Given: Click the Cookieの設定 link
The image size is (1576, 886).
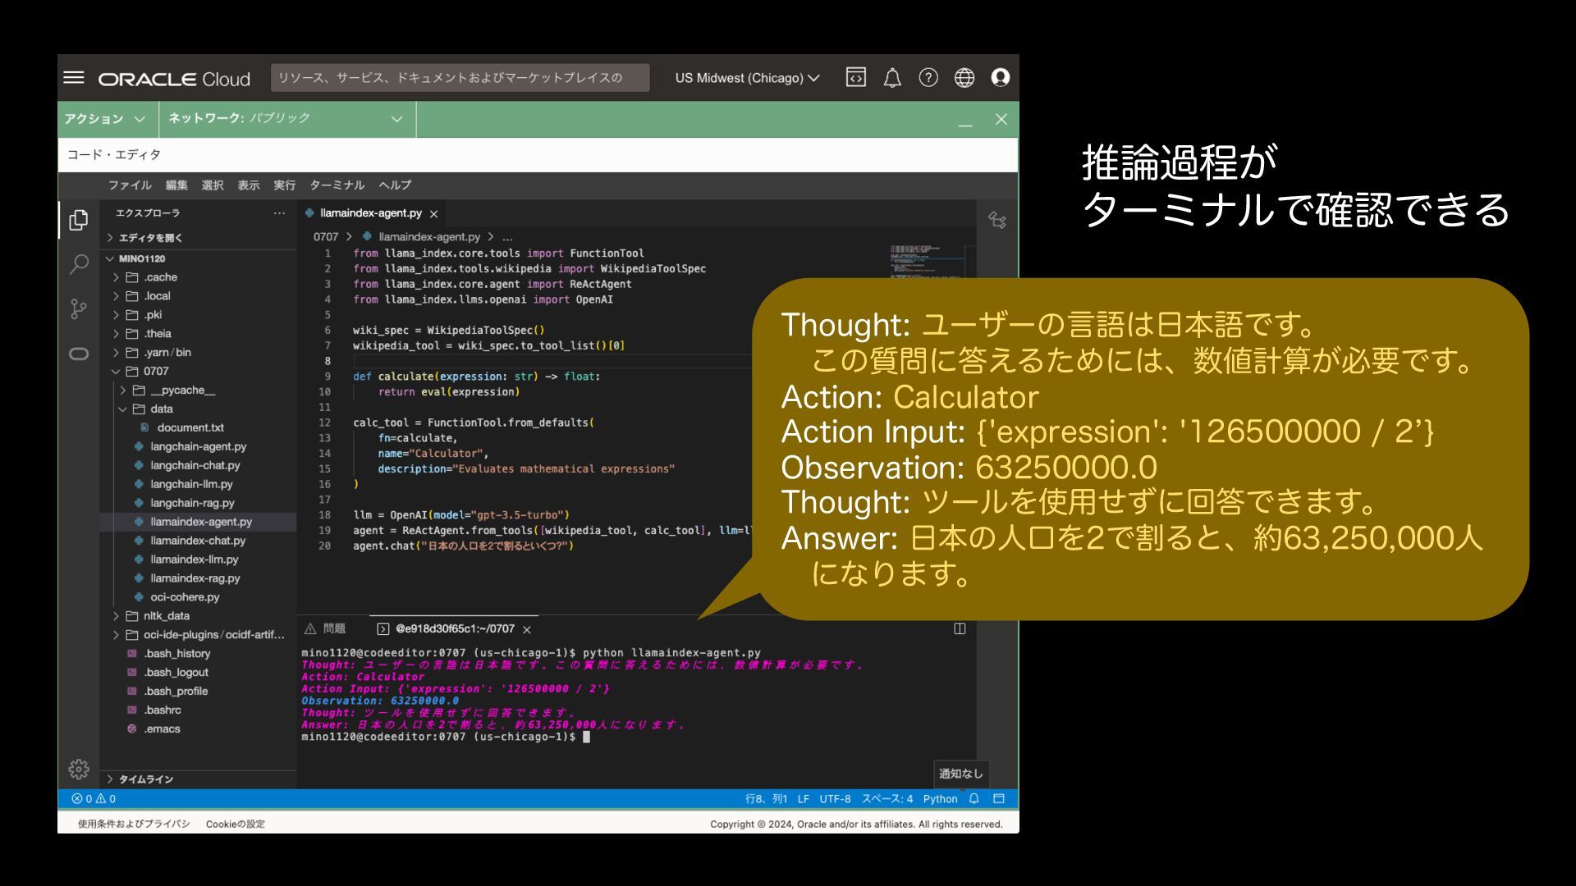Looking at the screenshot, I should 235,824.
